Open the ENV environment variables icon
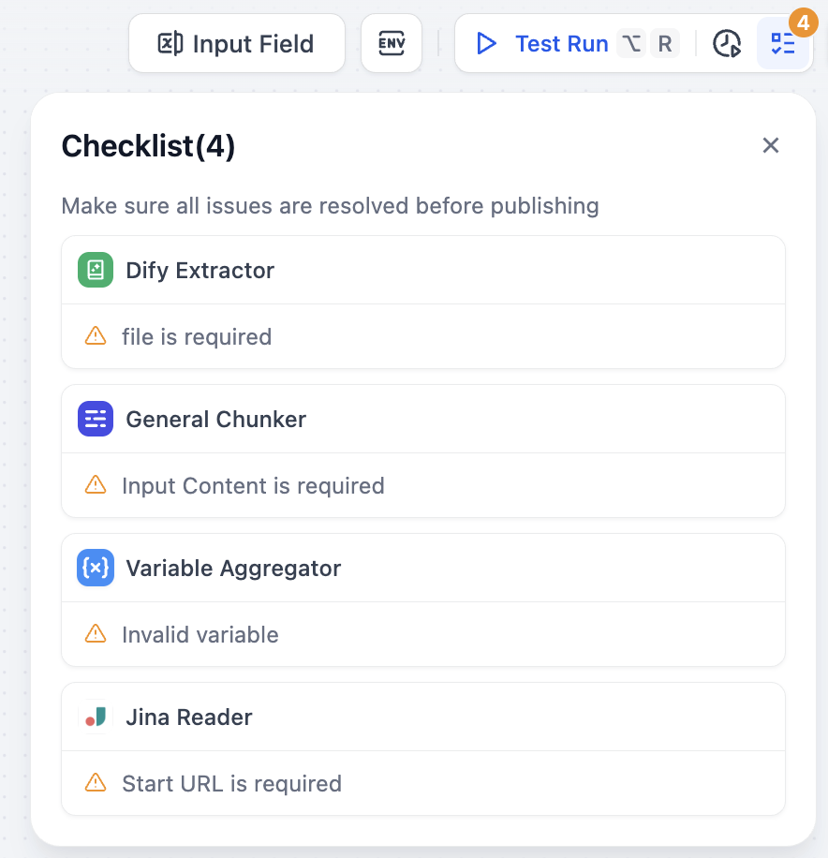This screenshot has height=858, width=828. [x=392, y=43]
